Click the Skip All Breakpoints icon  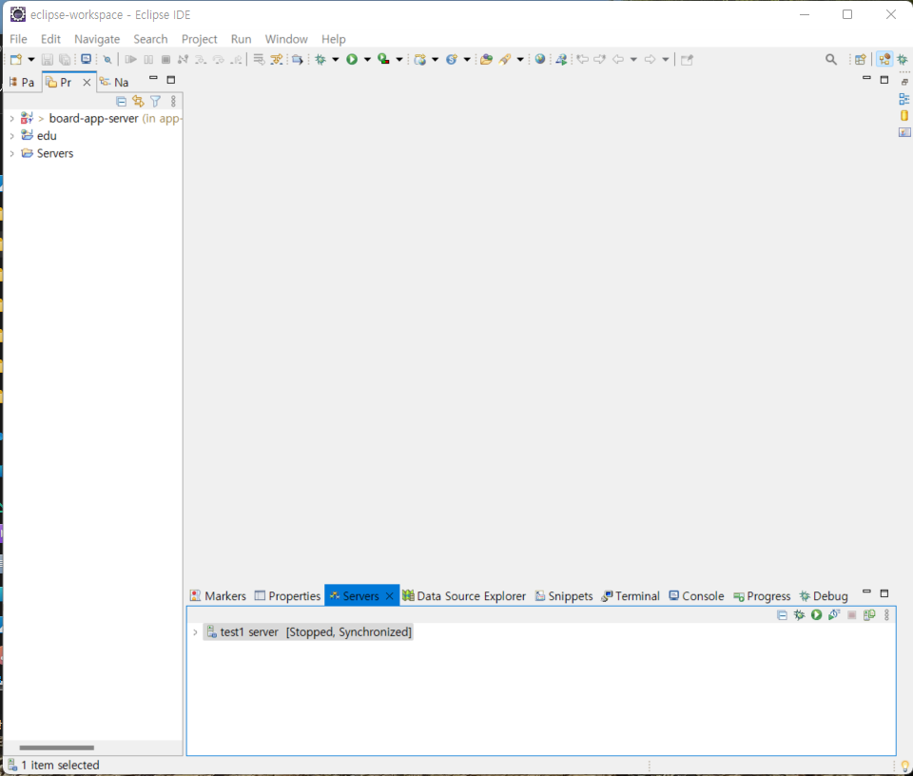pos(107,59)
